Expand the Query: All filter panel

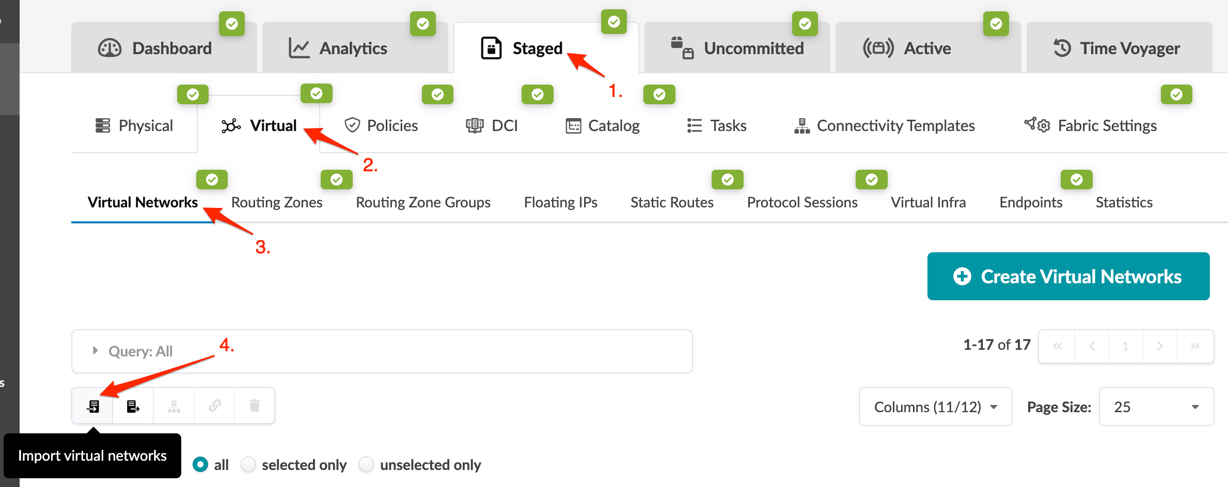click(96, 351)
